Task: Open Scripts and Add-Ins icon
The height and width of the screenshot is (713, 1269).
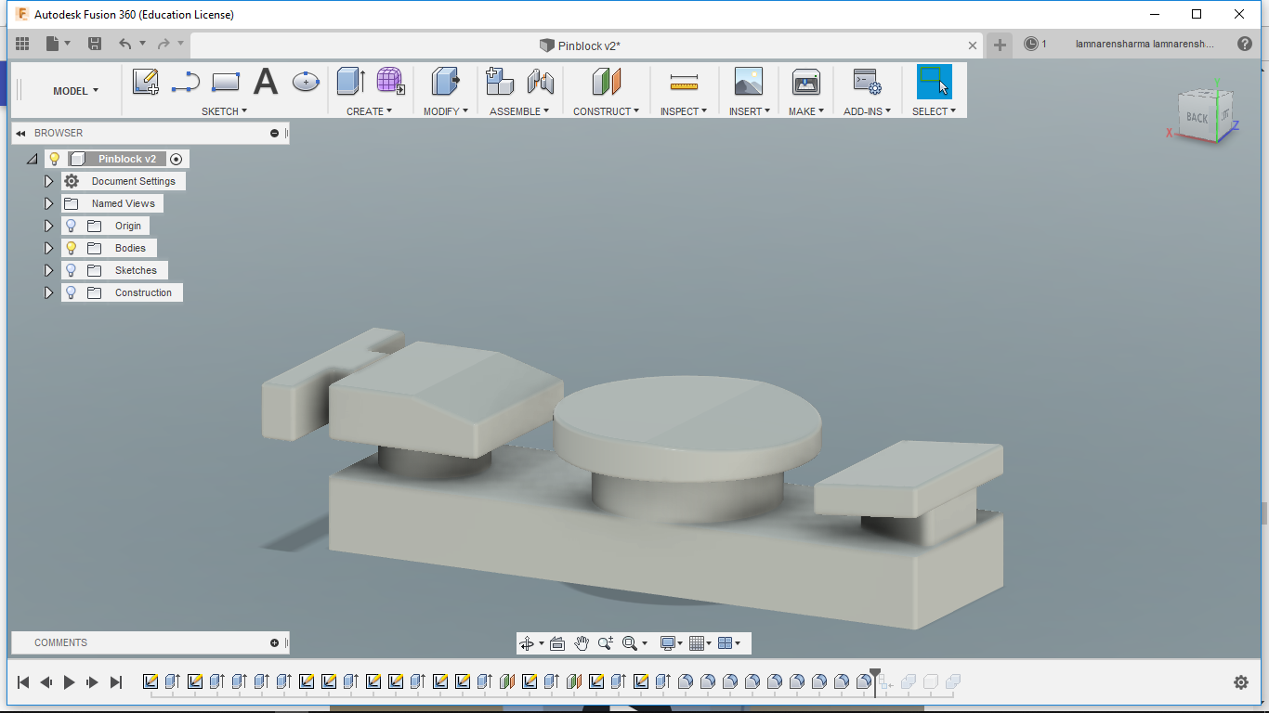Action: click(867, 82)
